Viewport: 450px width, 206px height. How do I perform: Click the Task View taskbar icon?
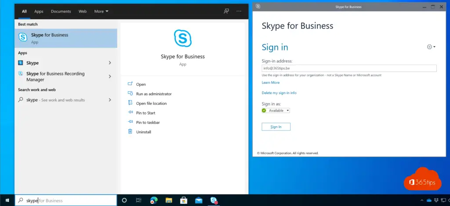pos(139,200)
